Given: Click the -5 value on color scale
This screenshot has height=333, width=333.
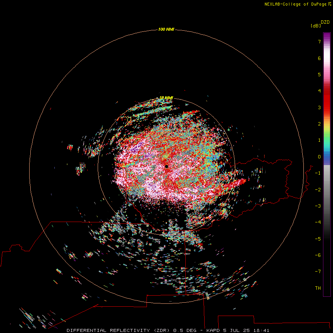Looking at the screenshot, I should coord(318,239).
